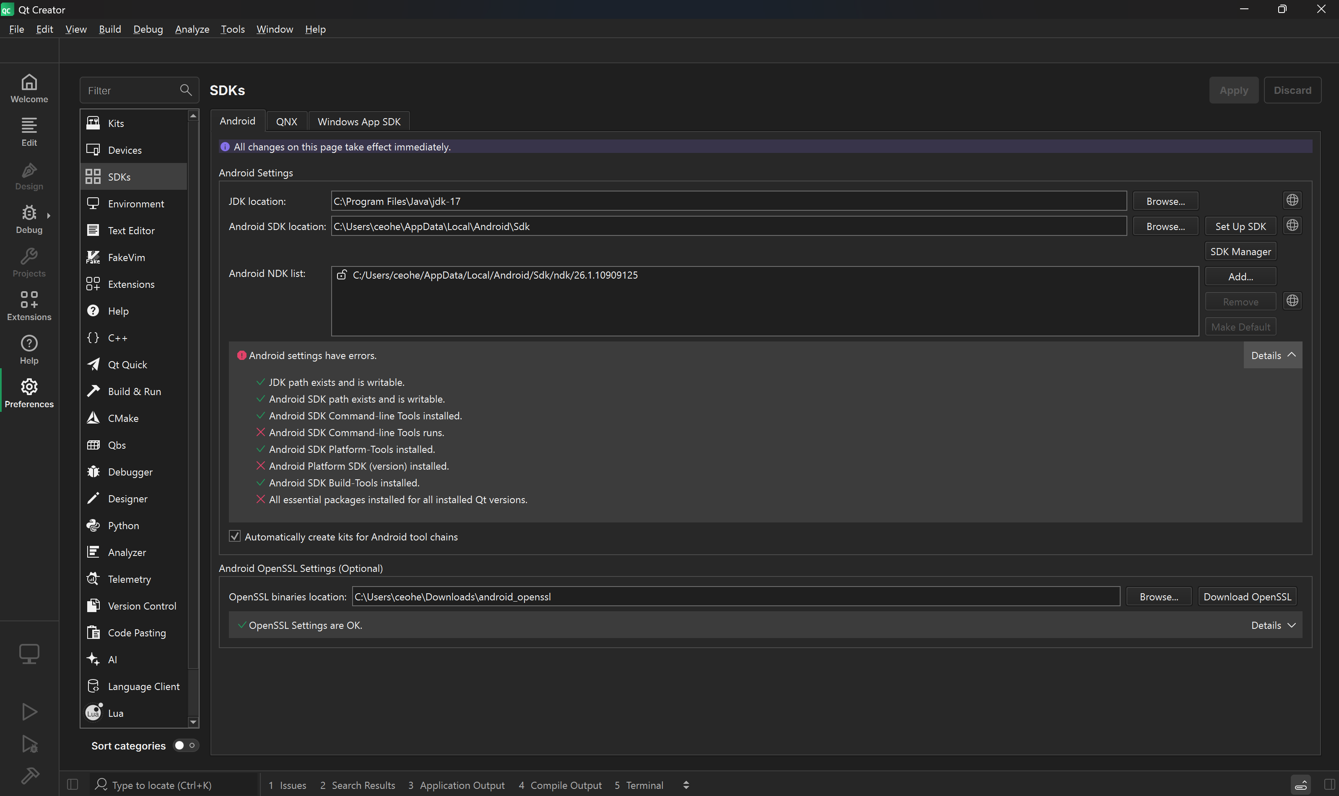Open Projects mode
The width and height of the screenshot is (1339, 796).
click(x=29, y=263)
